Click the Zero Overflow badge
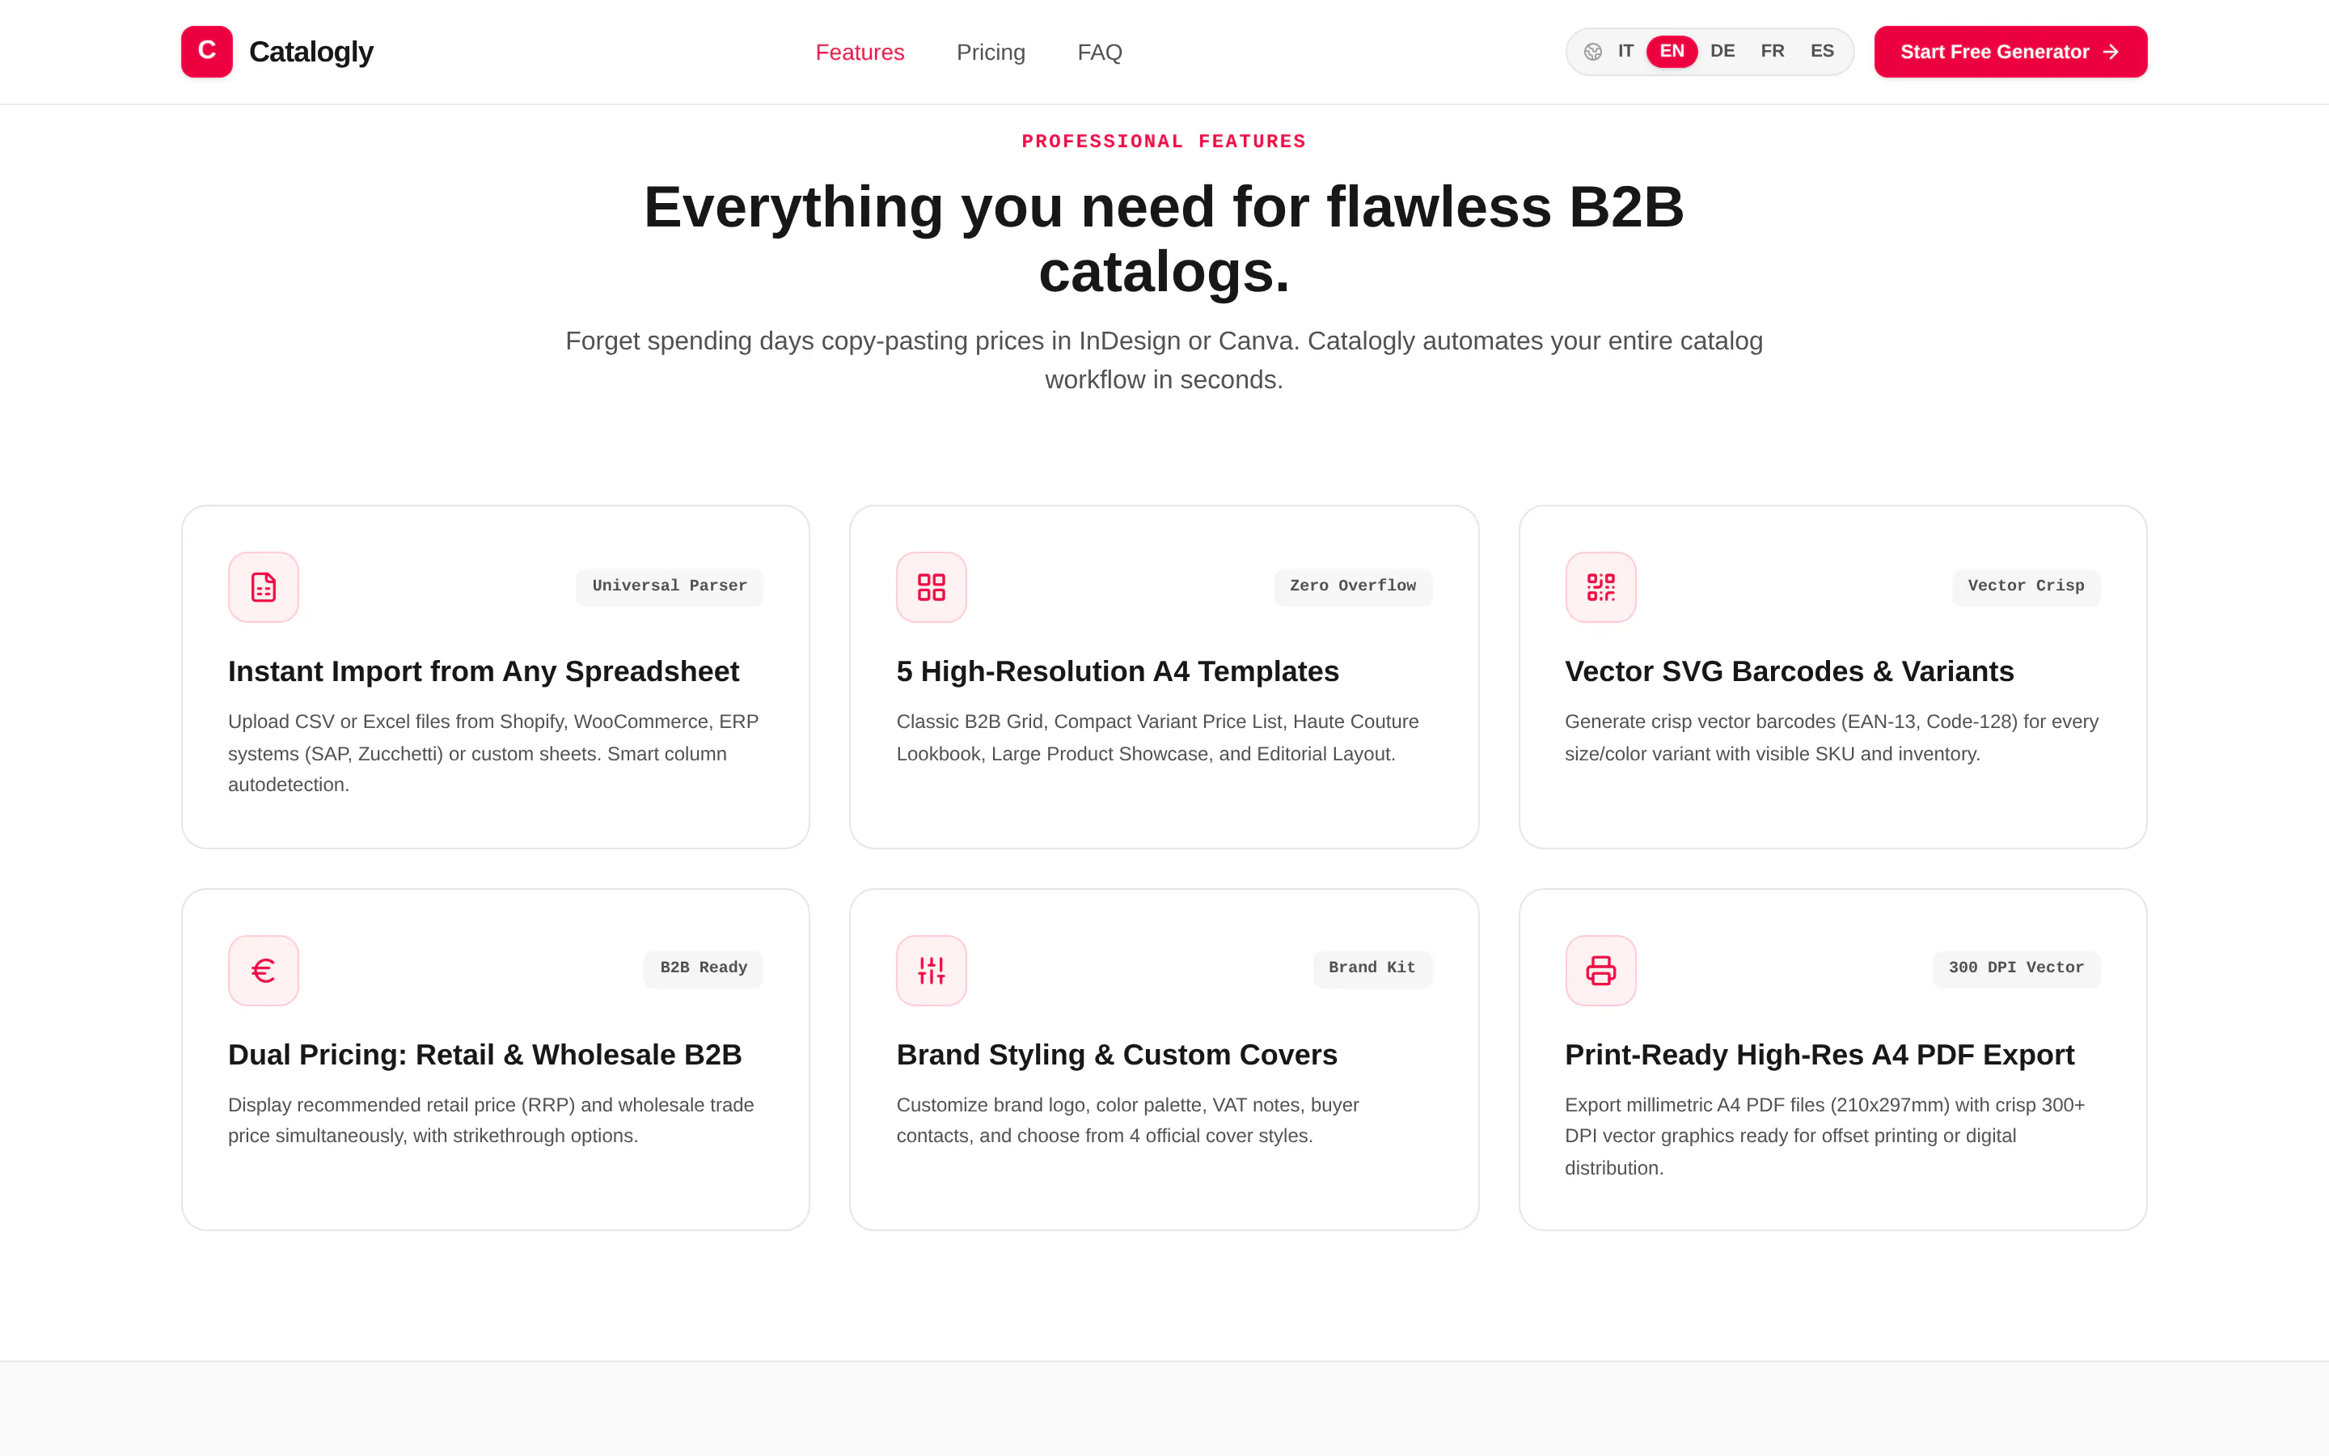Viewport: 2329px width, 1456px height. (1352, 586)
